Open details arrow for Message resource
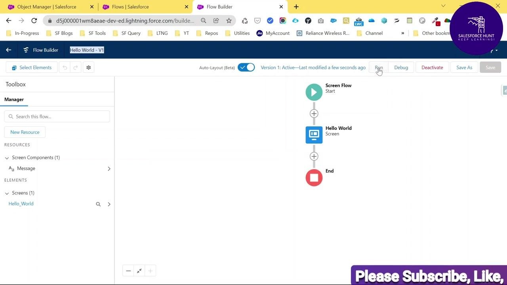The width and height of the screenshot is (507, 285). click(x=109, y=169)
